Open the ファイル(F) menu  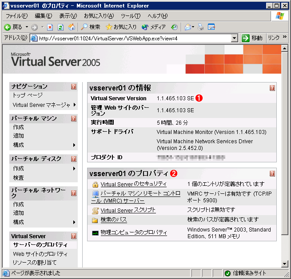[17, 16]
